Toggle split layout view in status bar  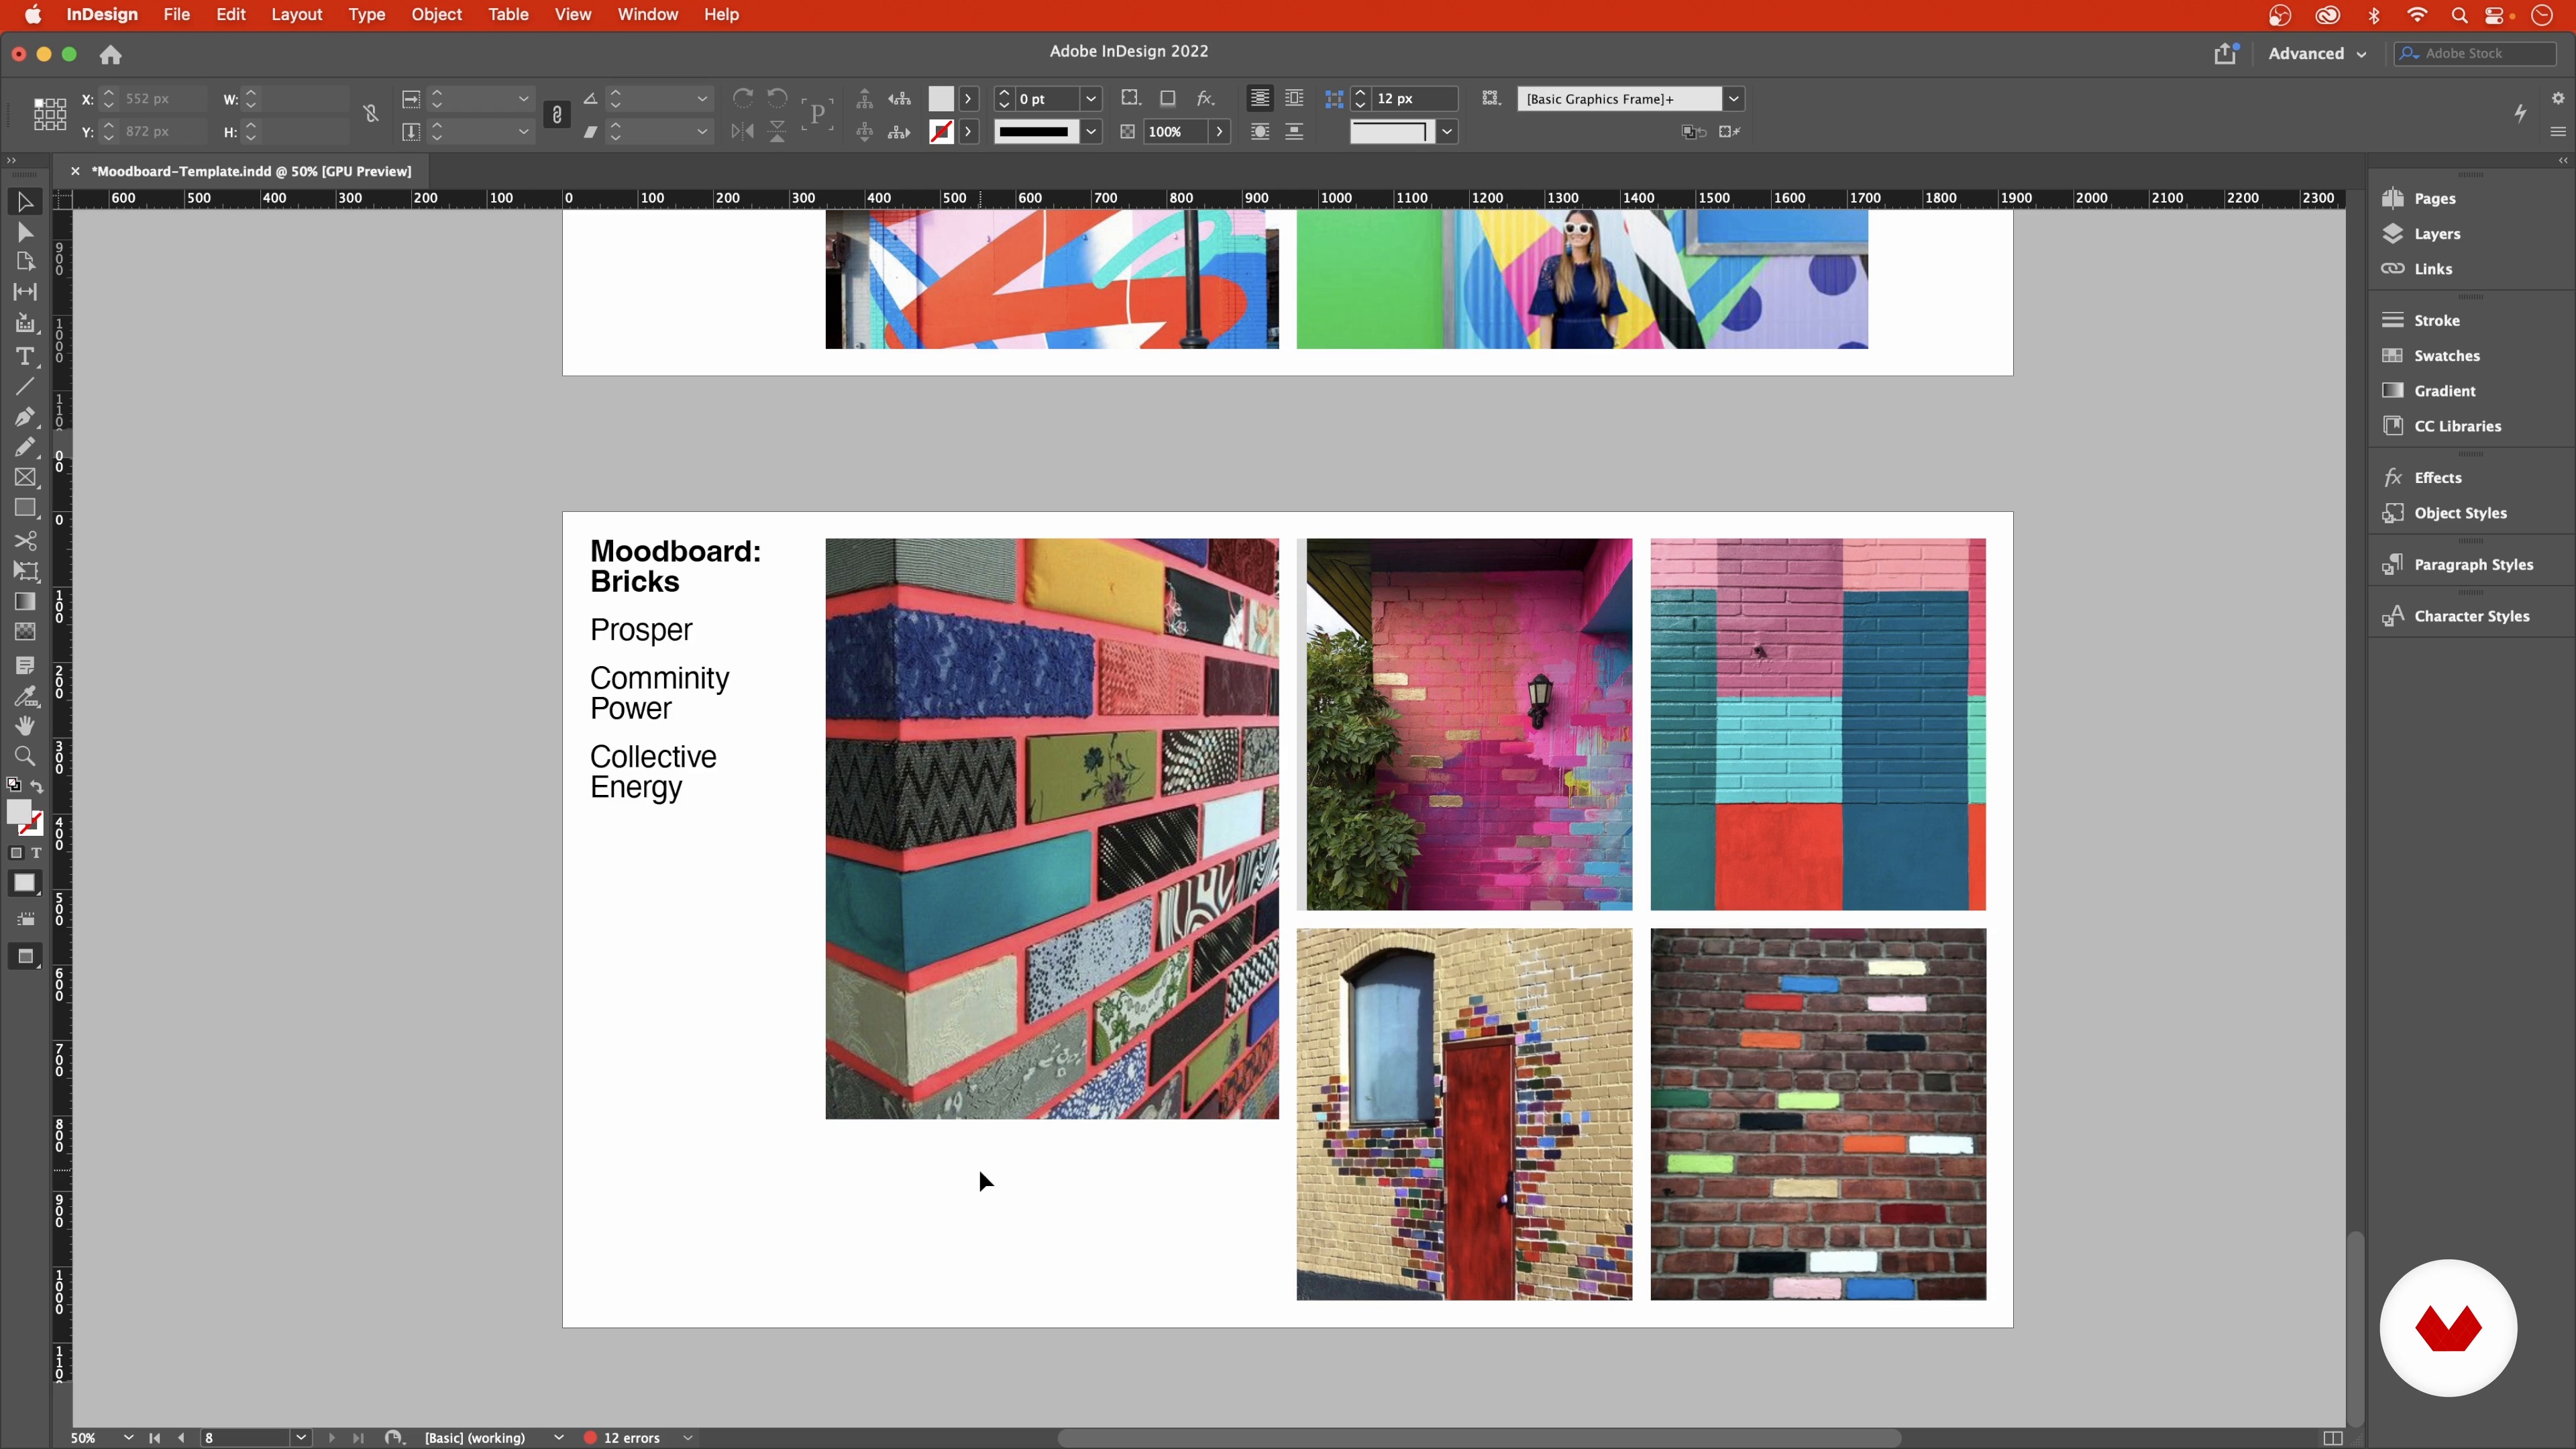coord(2332,1438)
